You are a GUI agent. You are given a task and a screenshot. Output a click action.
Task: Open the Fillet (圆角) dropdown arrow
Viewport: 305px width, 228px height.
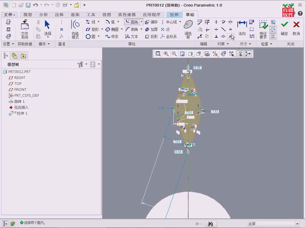pos(141,22)
